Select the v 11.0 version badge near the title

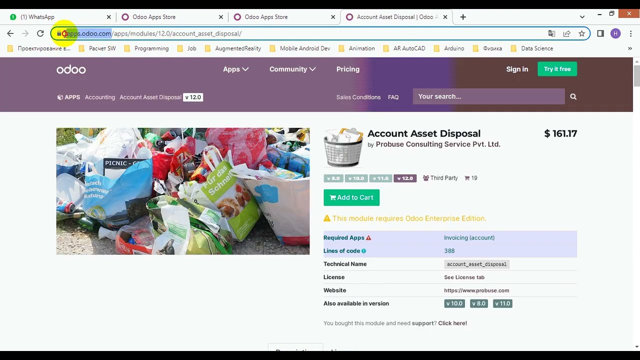point(380,178)
